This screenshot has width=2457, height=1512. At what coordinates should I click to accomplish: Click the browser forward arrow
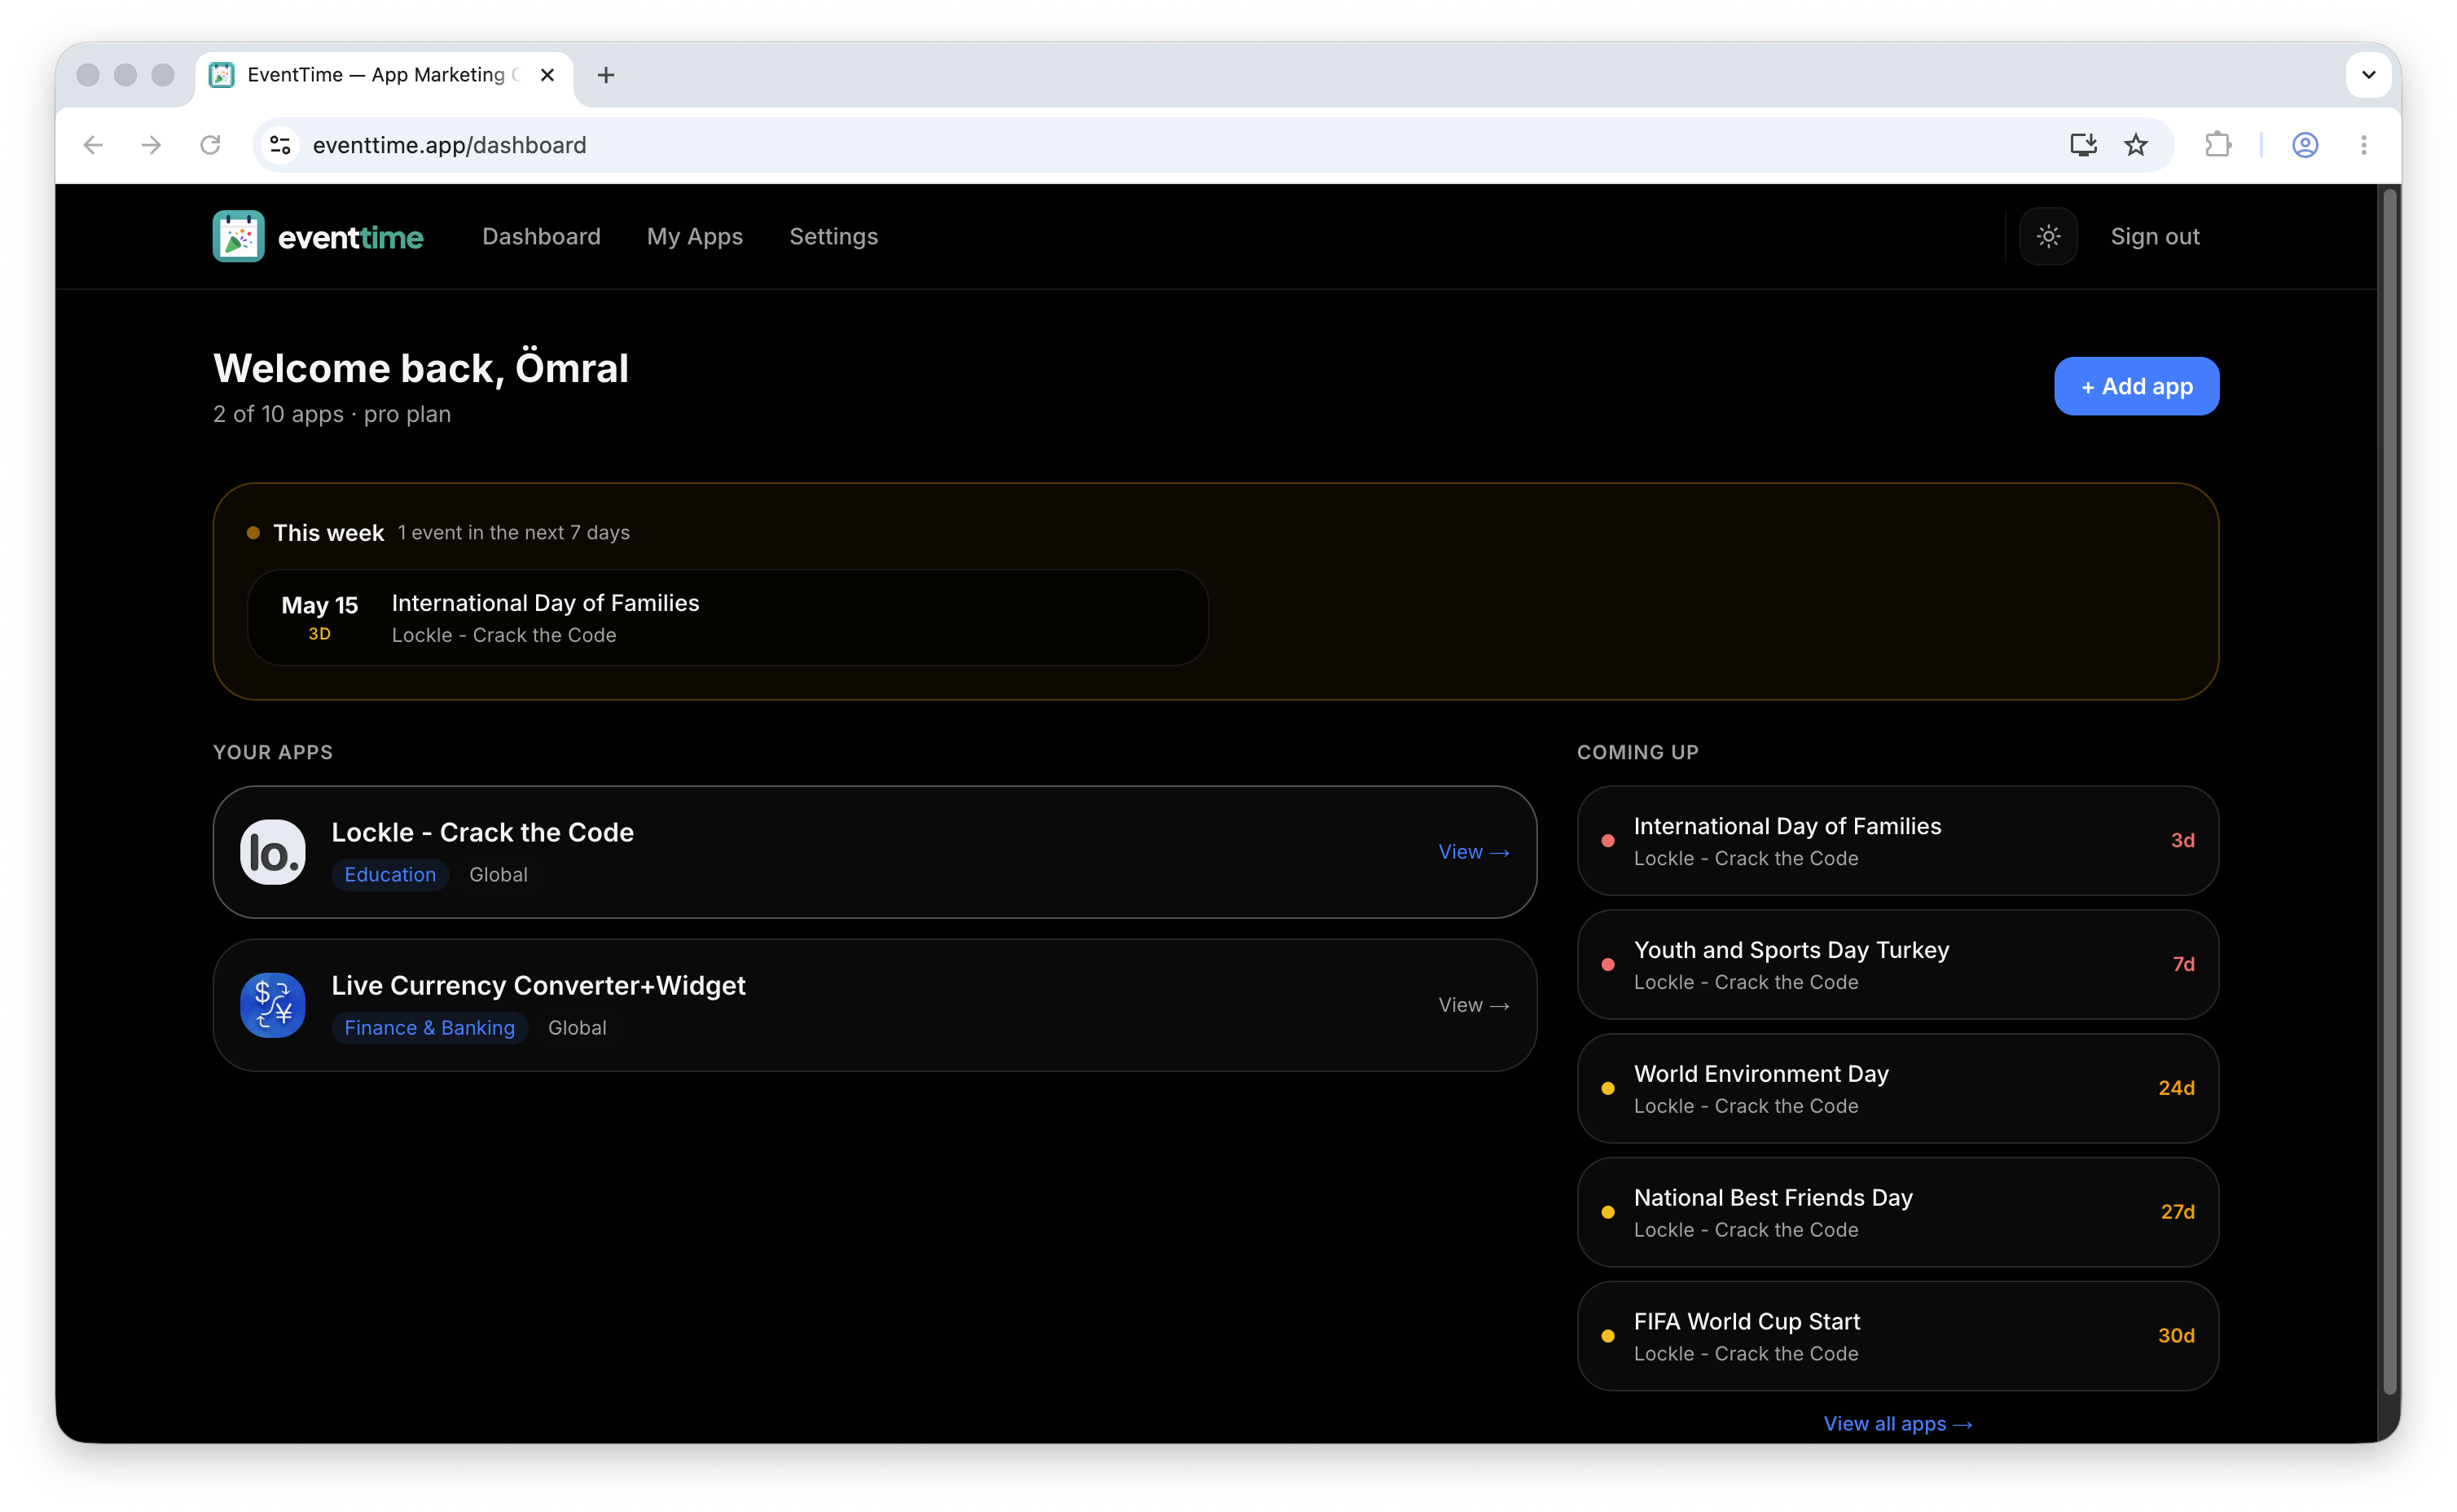[151, 145]
